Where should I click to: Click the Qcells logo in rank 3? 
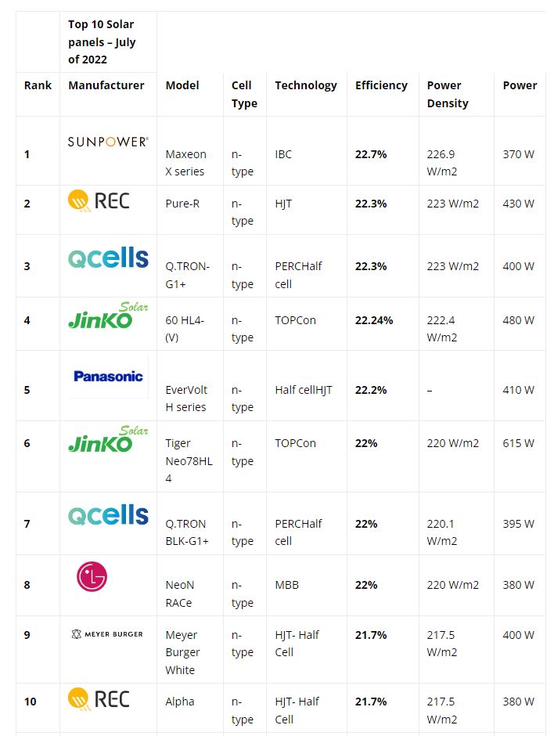click(108, 257)
